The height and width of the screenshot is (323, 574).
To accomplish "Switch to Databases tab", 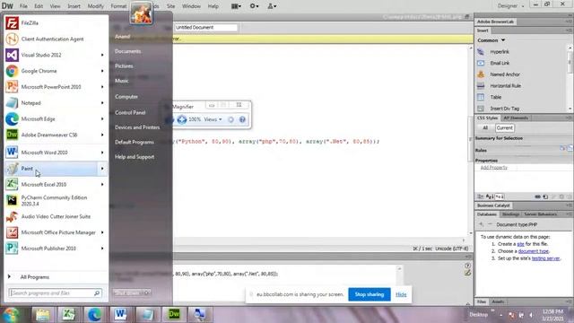I will coord(486,214).
